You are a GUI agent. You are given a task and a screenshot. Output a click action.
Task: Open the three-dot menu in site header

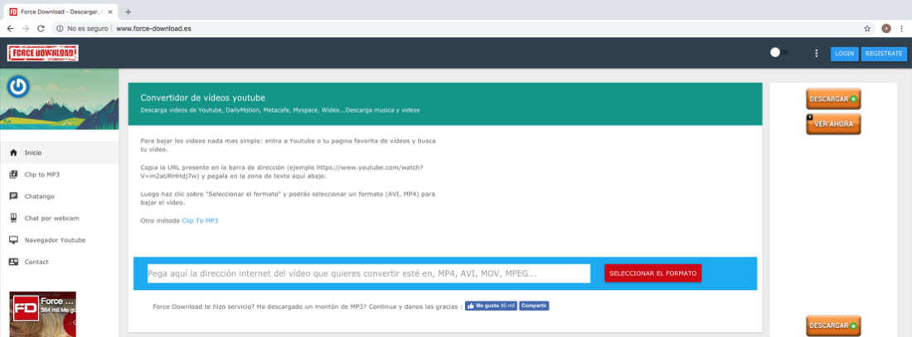[x=816, y=54]
